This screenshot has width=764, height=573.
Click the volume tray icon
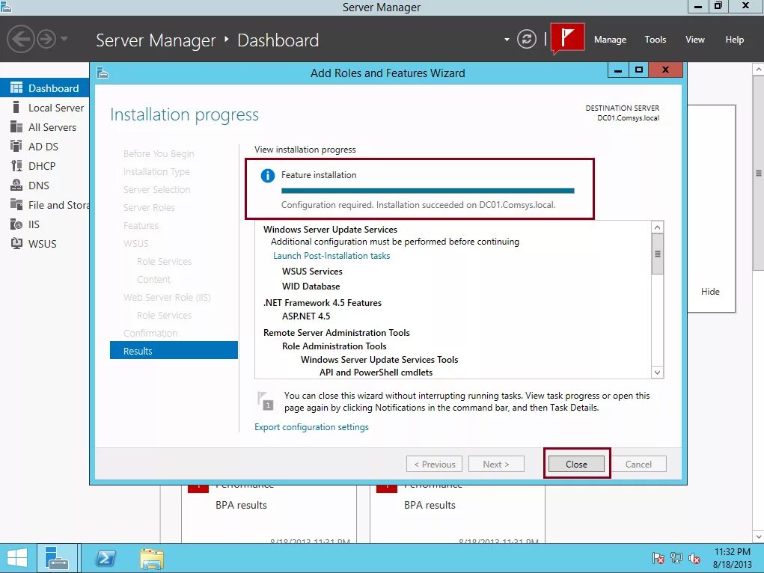pos(694,558)
